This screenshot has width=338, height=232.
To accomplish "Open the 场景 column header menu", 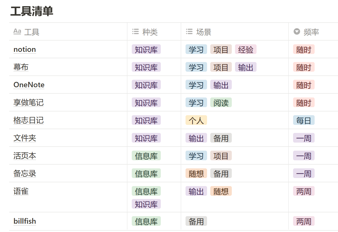I will (x=235, y=32).
